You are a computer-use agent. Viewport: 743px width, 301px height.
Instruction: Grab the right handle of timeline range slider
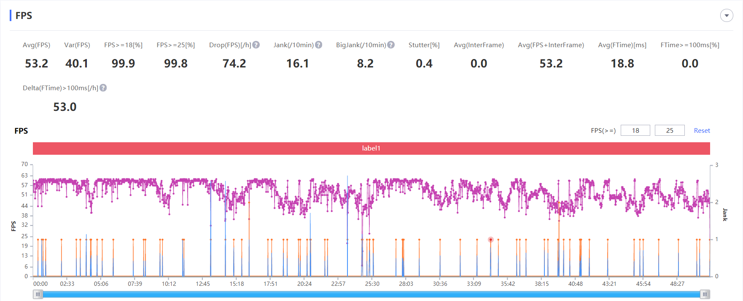705,294
